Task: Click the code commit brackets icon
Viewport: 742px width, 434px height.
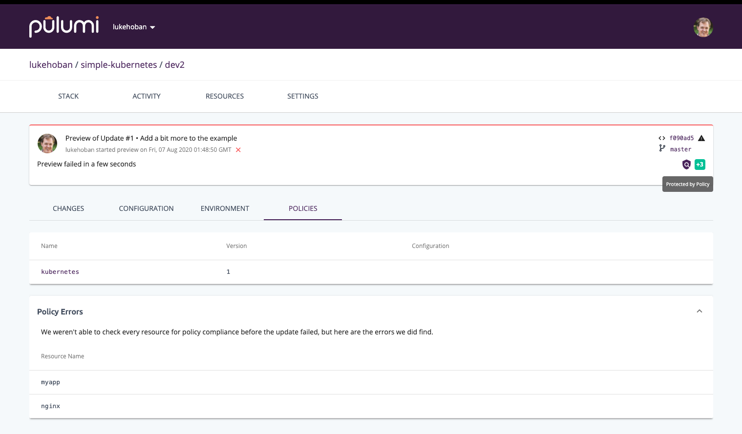Action: [x=662, y=138]
